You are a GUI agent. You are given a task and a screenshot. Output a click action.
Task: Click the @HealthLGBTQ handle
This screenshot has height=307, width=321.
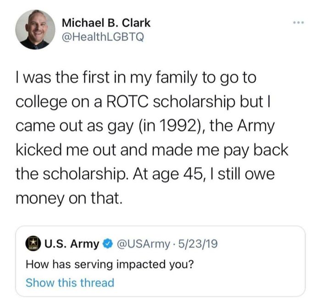pyautogui.click(x=102, y=37)
